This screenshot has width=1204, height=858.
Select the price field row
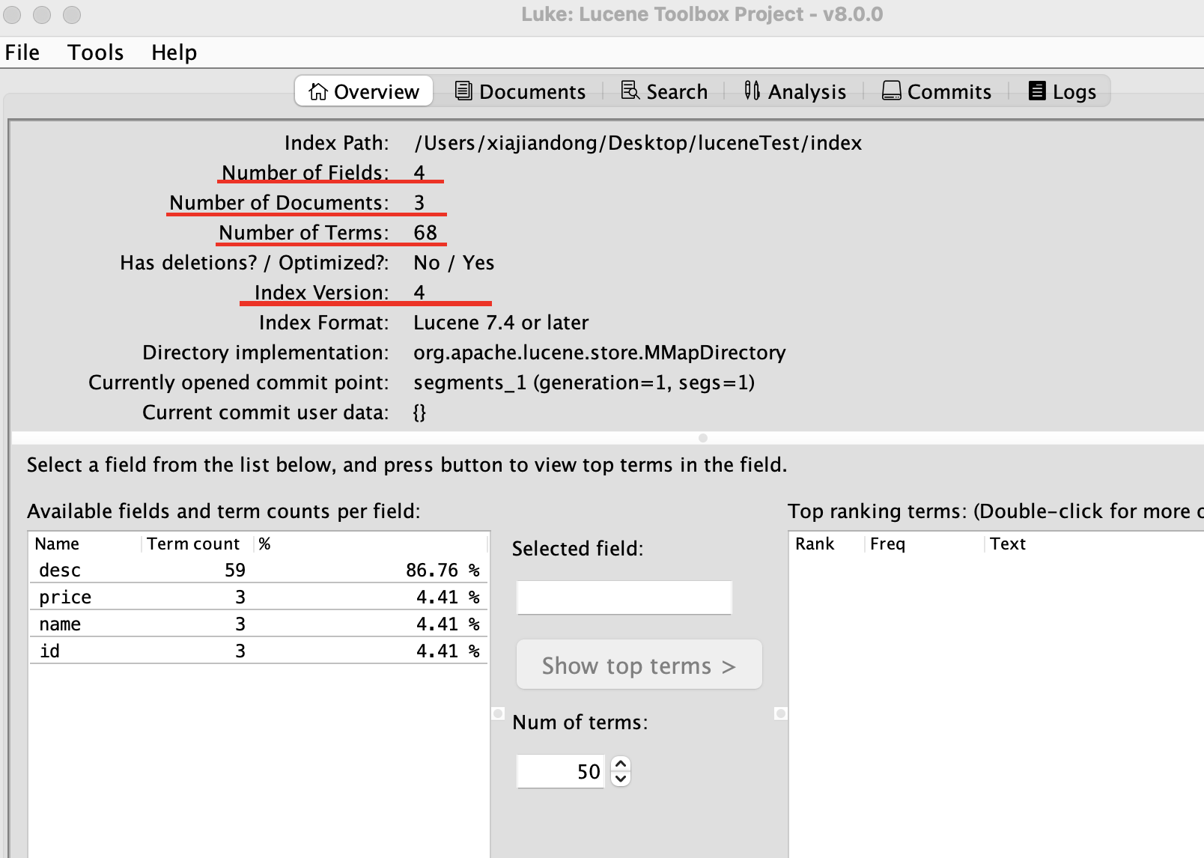(x=258, y=597)
